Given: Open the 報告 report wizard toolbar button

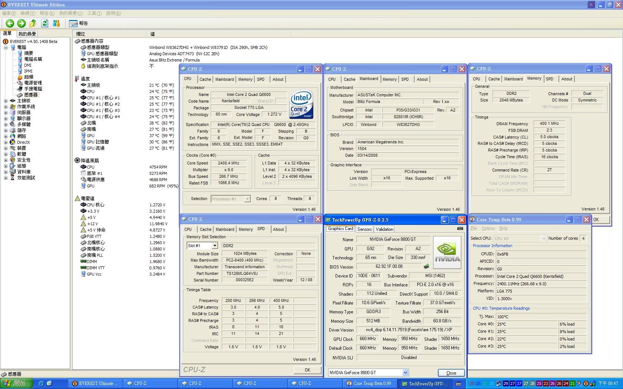Looking at the screenshot, I should 78,23.
